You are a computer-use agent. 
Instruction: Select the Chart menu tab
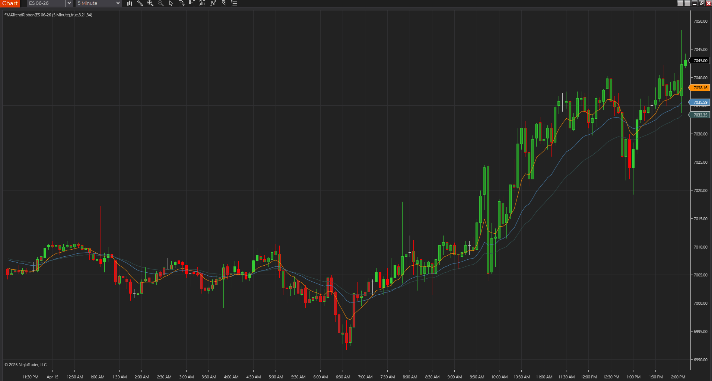(10, 3)
